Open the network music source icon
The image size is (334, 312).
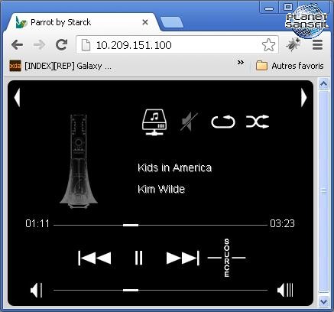pos(154,122)
